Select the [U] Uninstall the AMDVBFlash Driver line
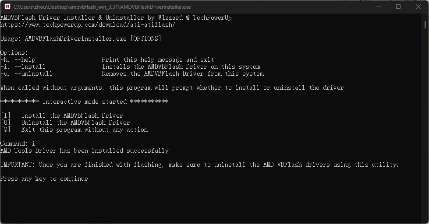The width and height of the screenshot is (429, 224). (65, 122)
